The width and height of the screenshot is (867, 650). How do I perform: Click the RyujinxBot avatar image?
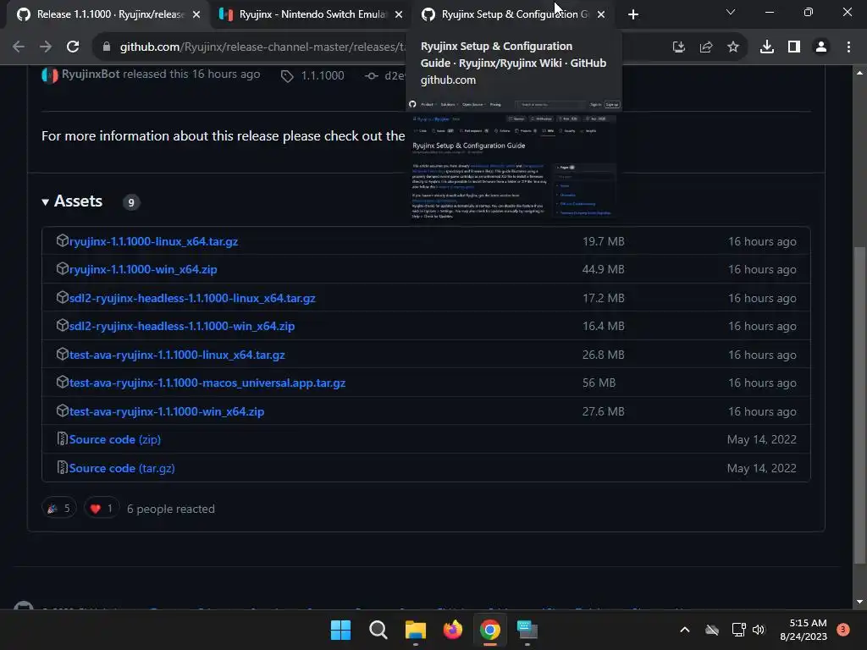(x=50, y=75)
